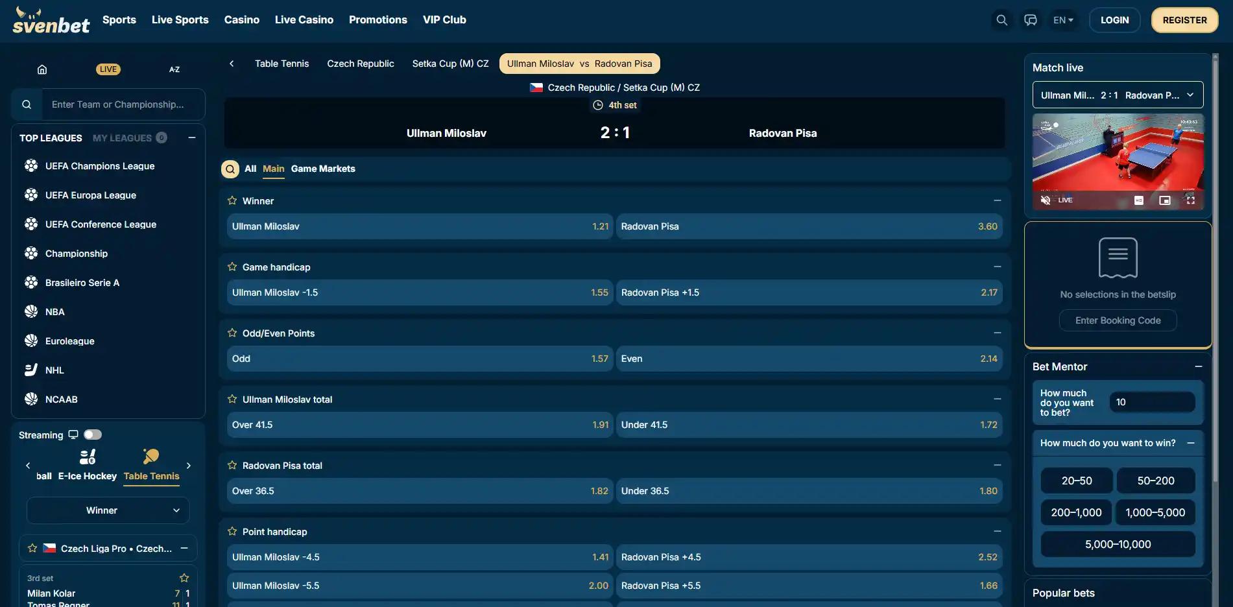The image size is (1233, 607).
Task: Open the live chat support icon
Action: [1030, 20]
